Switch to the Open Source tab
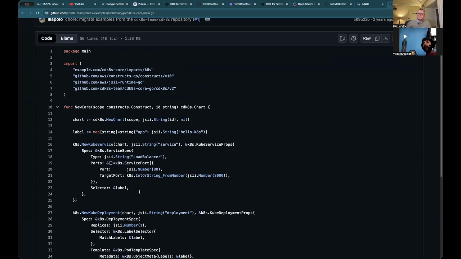This screenshot has width=461, height=259. coord(305,4)
